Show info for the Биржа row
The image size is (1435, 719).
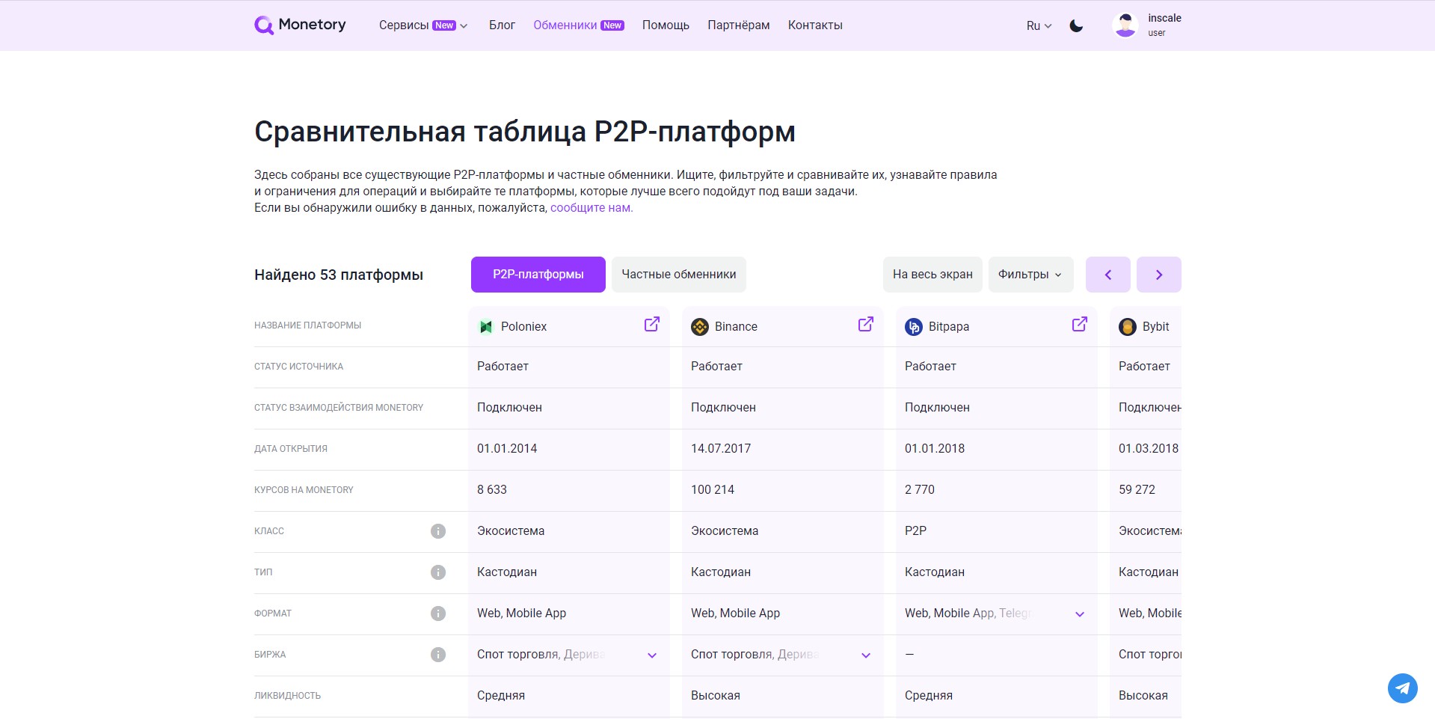click(x=438, y=655)
